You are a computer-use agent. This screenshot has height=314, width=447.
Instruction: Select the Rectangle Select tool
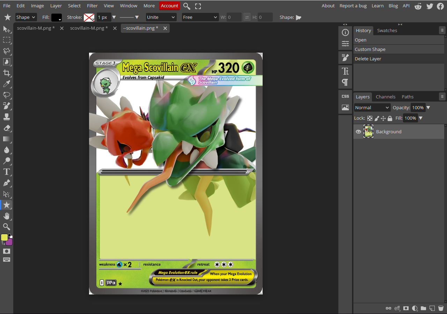pyautogui.click(x=7, y=40)
